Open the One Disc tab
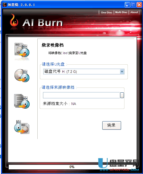The image size is (143, 174). pyautogui.click(x=106, y=12)
